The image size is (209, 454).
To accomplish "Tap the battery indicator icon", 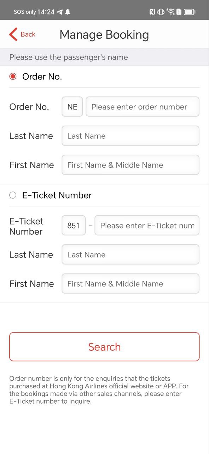I will point(190,12).
